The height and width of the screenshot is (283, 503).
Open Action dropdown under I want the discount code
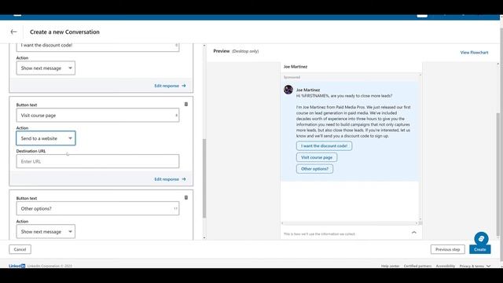click(46, 68)
